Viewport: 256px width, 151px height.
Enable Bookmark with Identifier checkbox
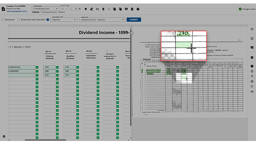tap(18, 20)
